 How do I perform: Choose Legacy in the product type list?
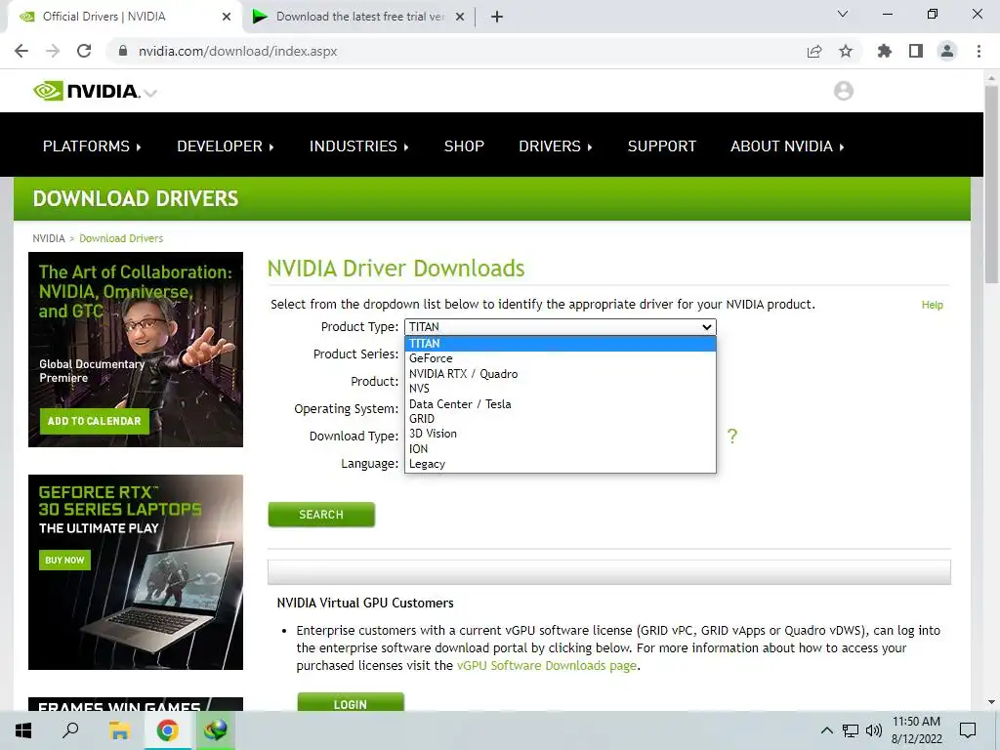(561, 464)
